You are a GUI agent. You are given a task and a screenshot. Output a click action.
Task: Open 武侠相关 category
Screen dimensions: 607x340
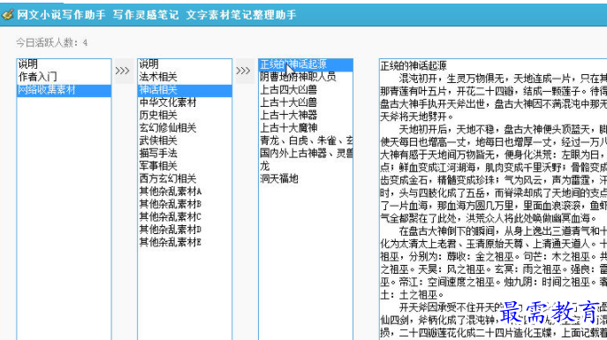tap(185, 140)
